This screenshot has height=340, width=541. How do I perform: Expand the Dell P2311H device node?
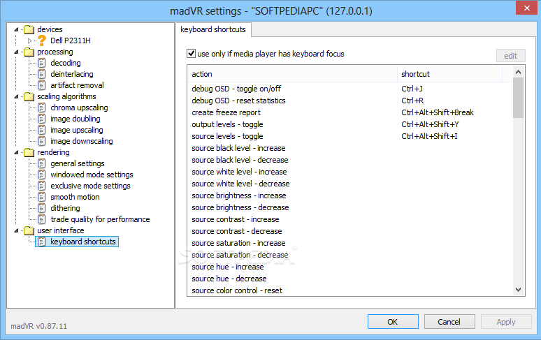[29, 40]
